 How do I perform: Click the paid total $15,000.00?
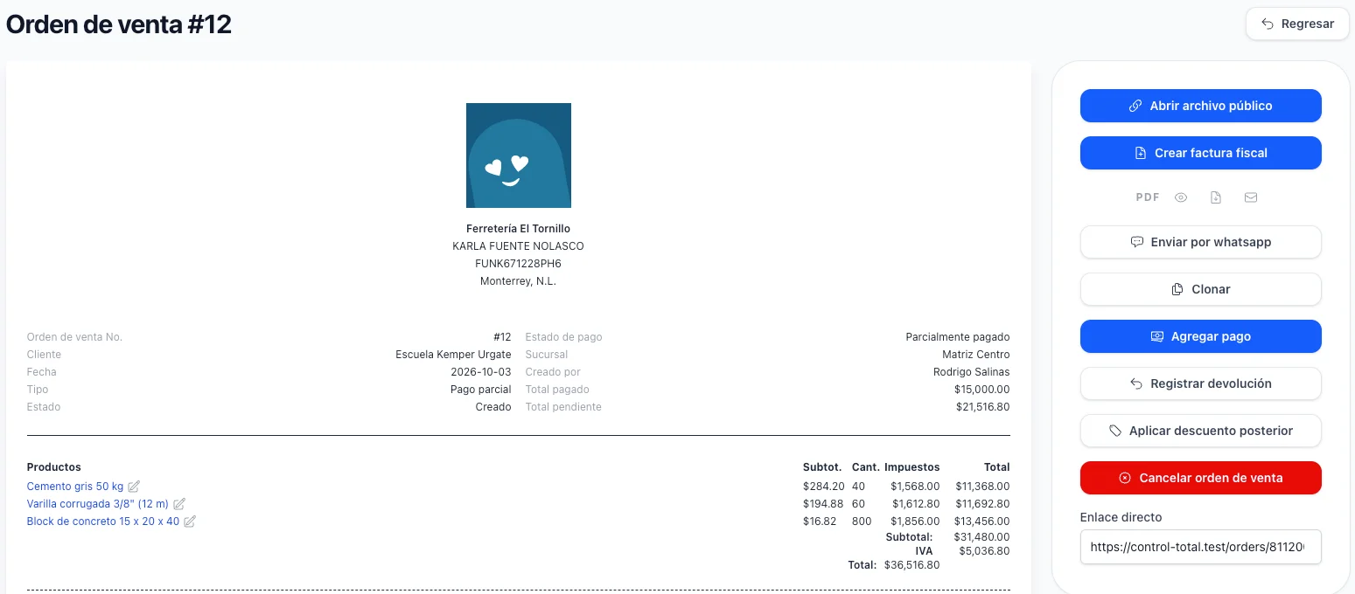982,390
